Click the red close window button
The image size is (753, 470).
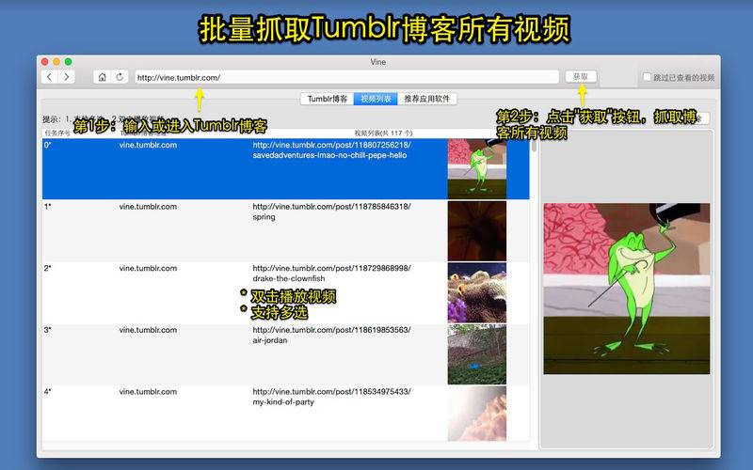click(x=44, y=62)
